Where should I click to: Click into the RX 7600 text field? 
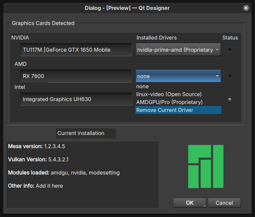click(x=76, y=76)
